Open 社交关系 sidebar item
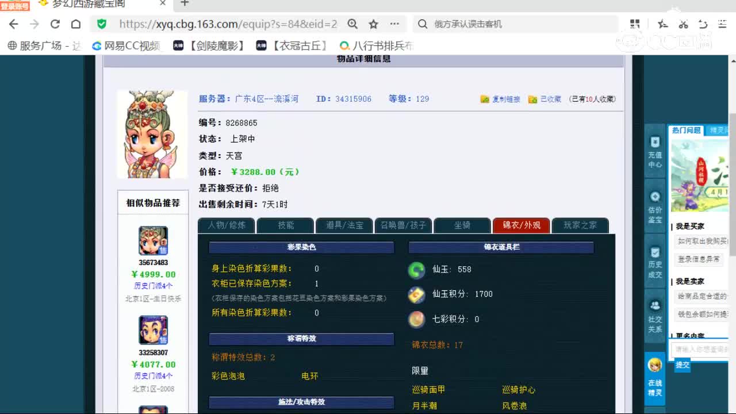 click(x=655, y=317)
